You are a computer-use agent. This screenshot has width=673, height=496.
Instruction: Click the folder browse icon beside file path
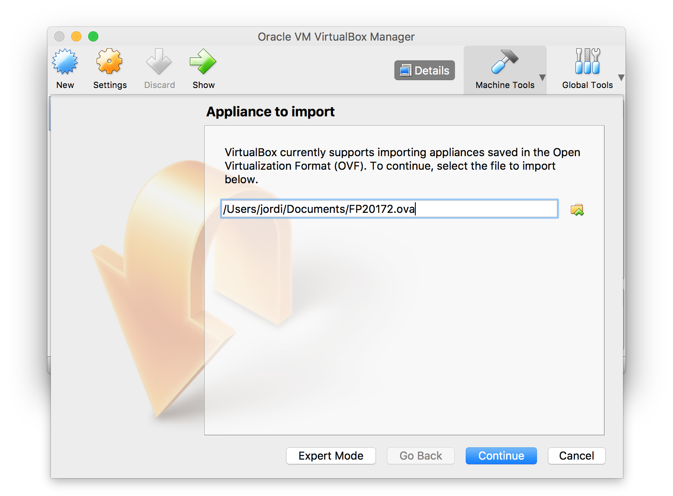tap(577, 209)
